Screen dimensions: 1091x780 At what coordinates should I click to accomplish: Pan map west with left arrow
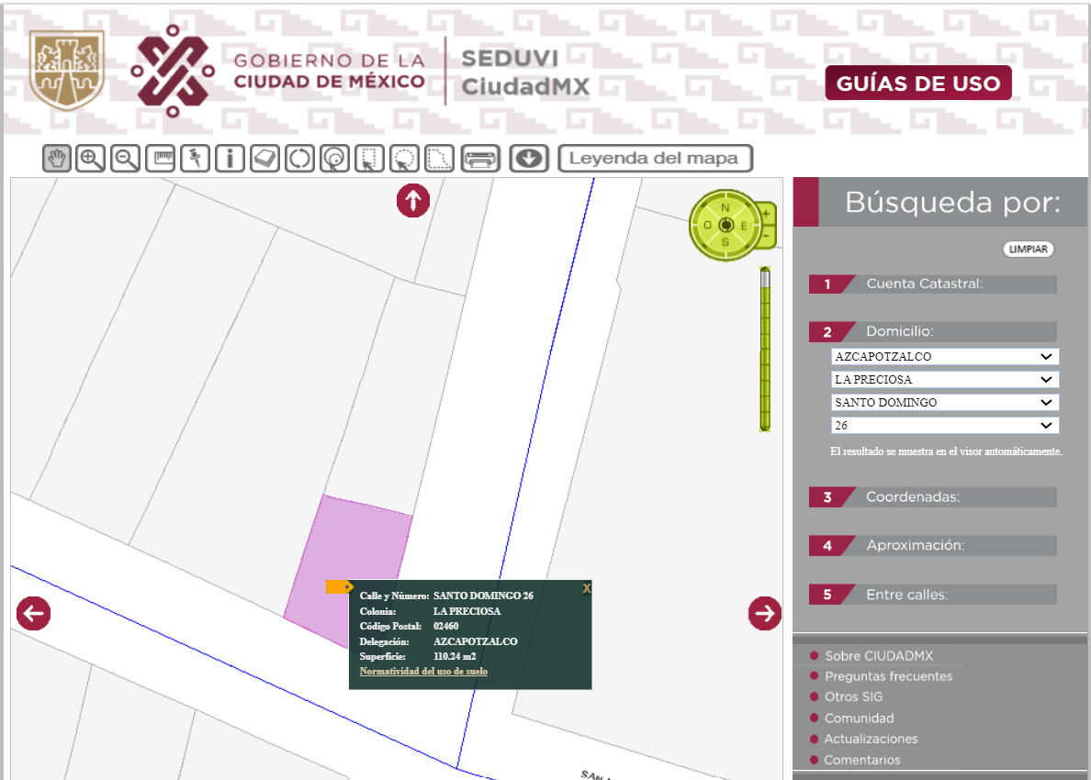tap(33, 613)
